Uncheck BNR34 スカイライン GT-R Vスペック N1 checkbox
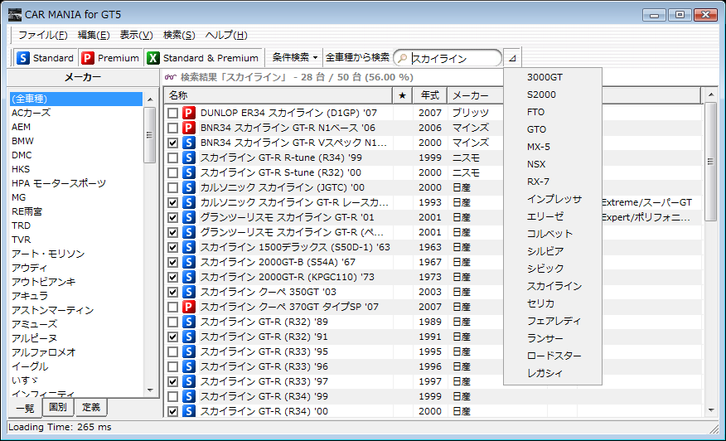The image size is (726, 441). [x=172, y=143]
